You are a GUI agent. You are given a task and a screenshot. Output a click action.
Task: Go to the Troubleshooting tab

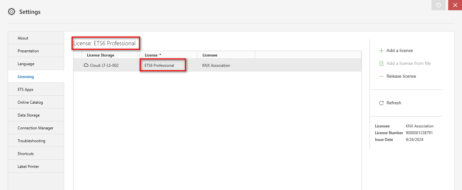click(x=36, y=141)
